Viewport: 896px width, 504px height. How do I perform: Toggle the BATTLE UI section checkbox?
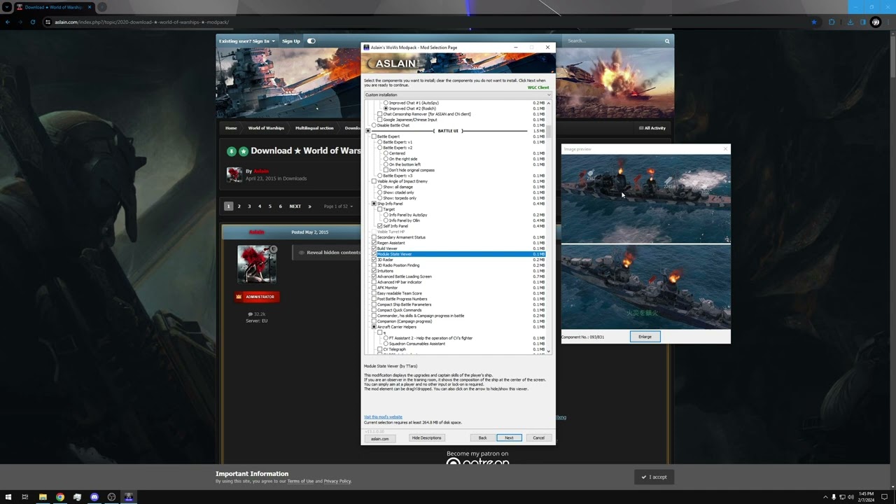(x=368, y=131)
